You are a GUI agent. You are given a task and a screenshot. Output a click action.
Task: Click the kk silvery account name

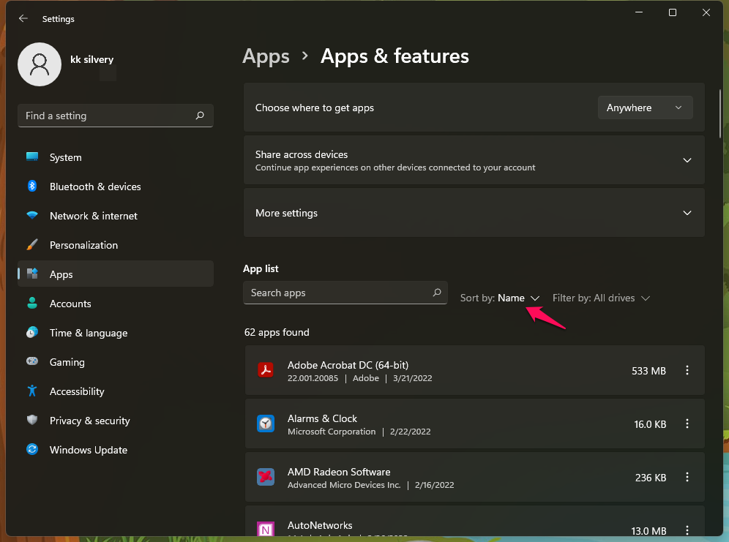pos(92,59)
